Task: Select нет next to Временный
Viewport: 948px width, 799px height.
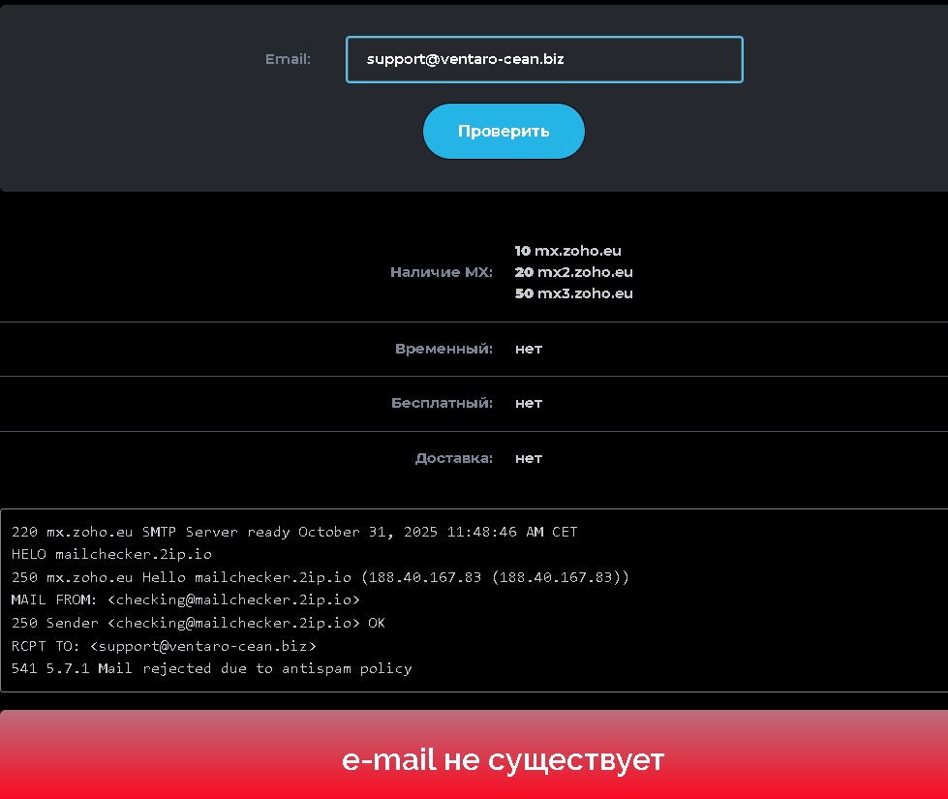Action: point(528,349)
